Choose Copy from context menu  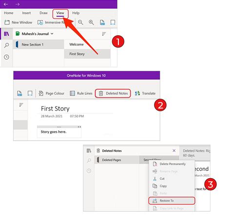tap(172, 186)
